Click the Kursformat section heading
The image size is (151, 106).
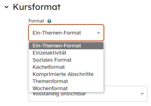pyautogui.click(x=37, y=7)
